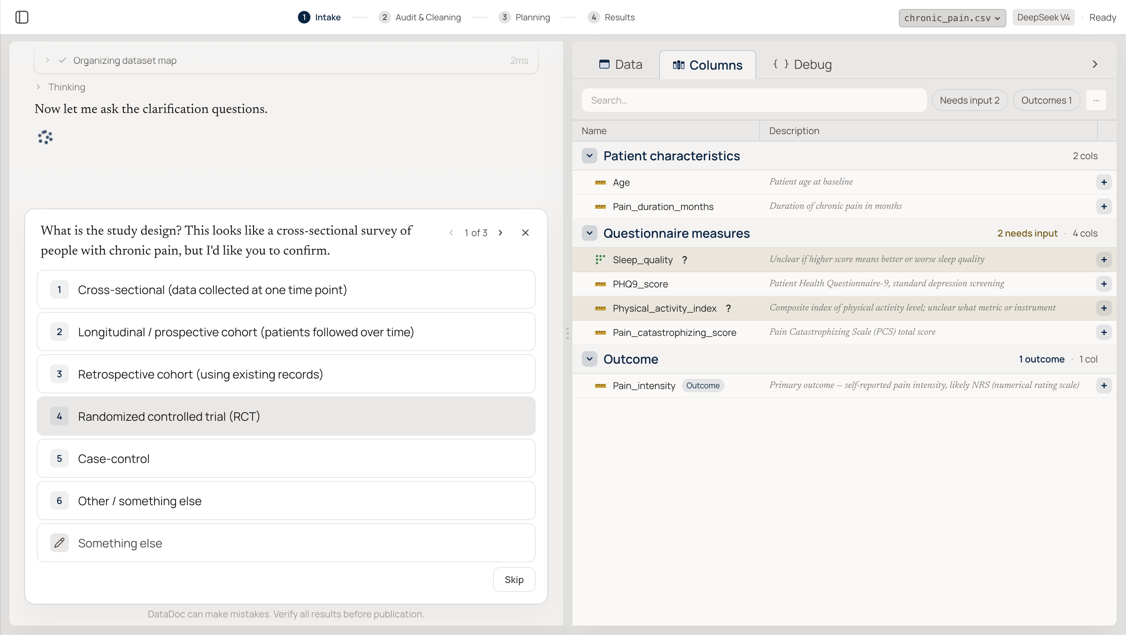
Task: Go to next clarification question
Action: click(500, 233)
